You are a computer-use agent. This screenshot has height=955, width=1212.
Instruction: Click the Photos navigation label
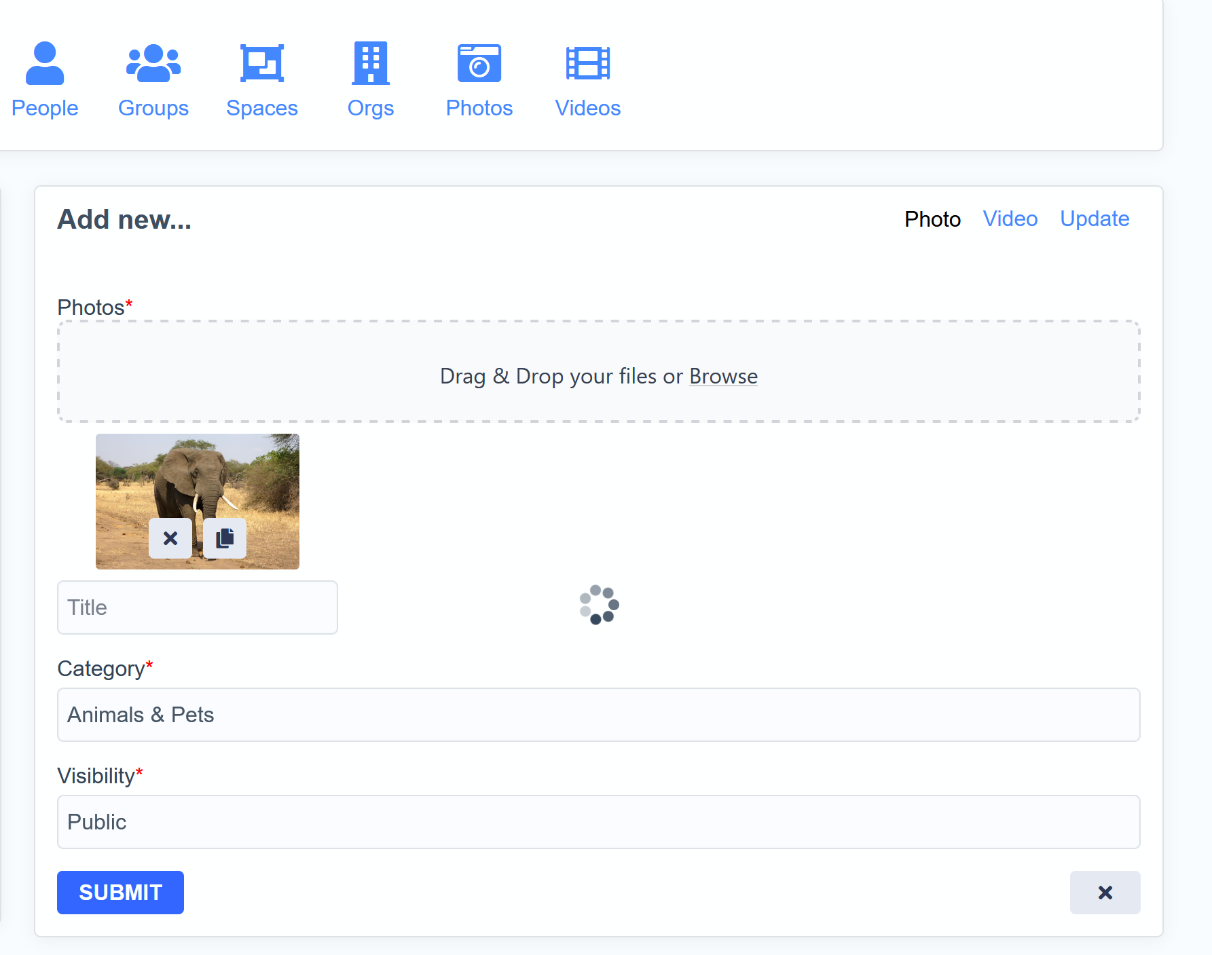(x=479, y=108)
